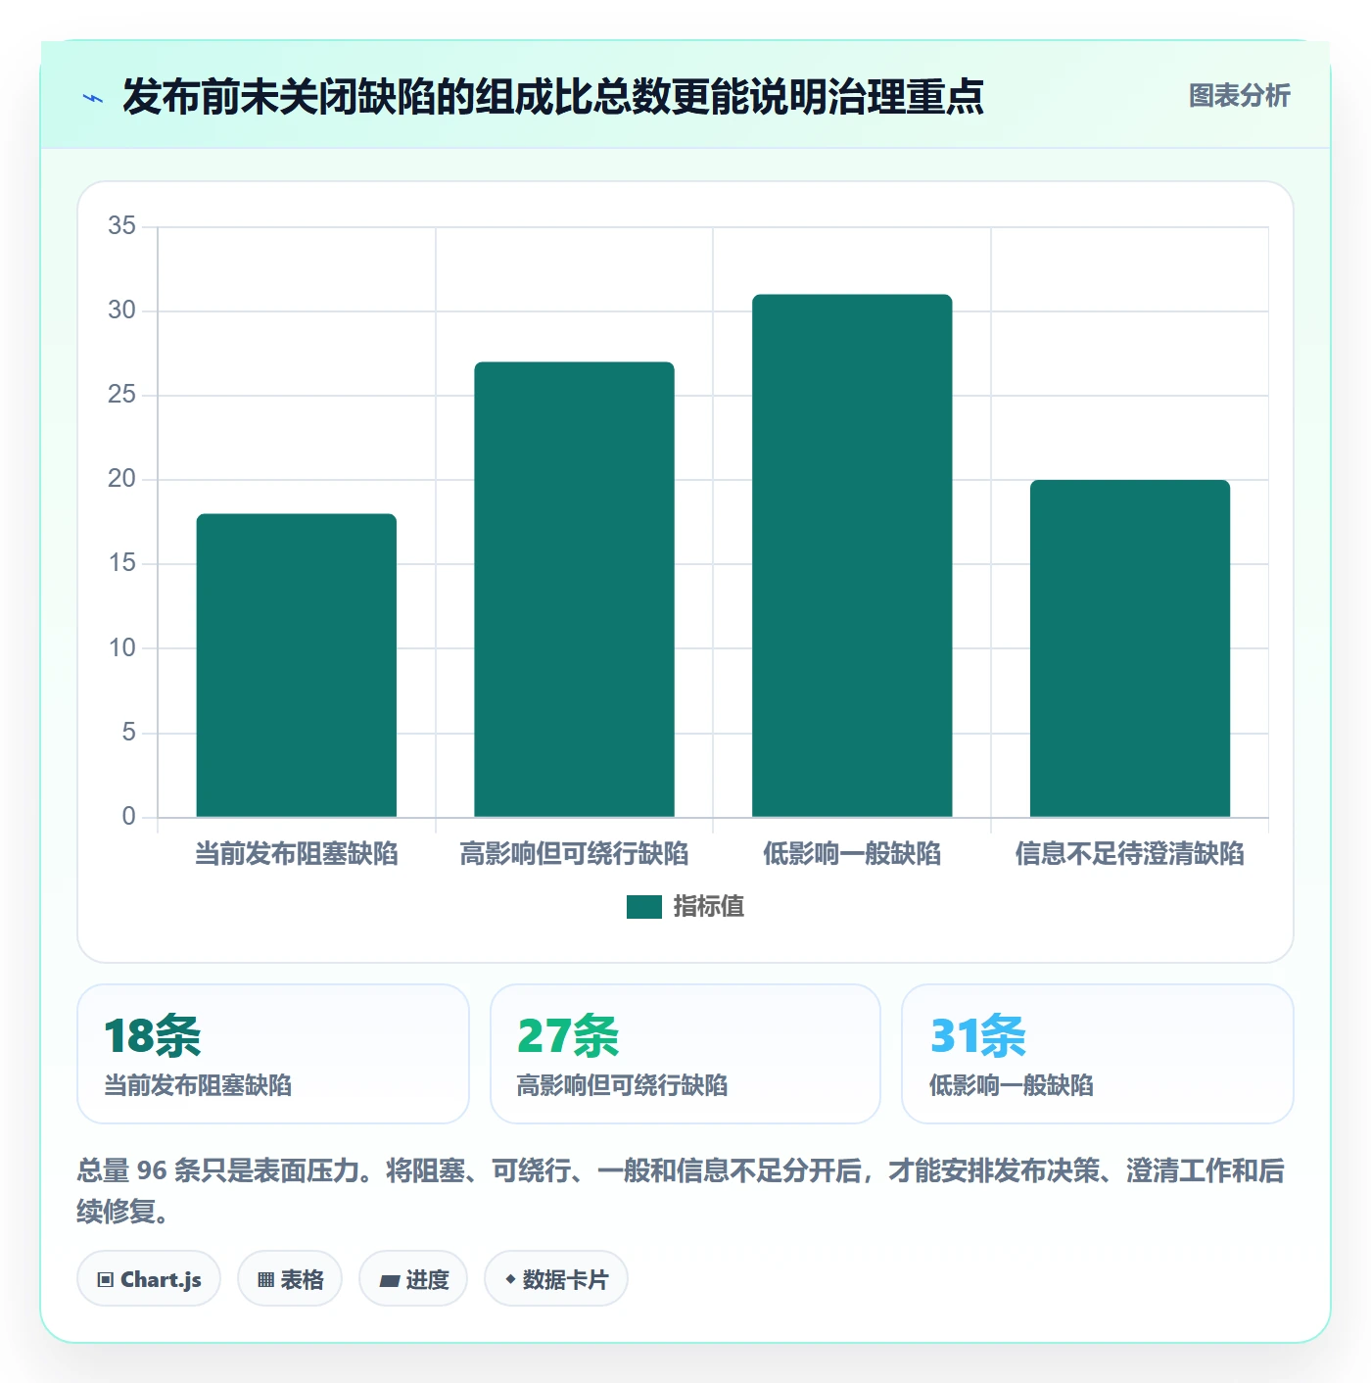The height and width of the screenshot is (1383, 1371).
Task: Click the x-axis label 高影响但可绕行缺陷
Action: (574, 854)
